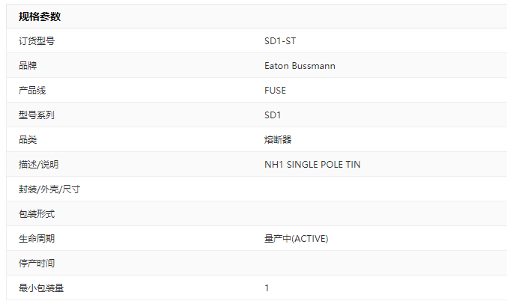Click the 品牌 row label
Image resolution: width=507 pixels, height=301 pixels.
click(x=28, y=66)
